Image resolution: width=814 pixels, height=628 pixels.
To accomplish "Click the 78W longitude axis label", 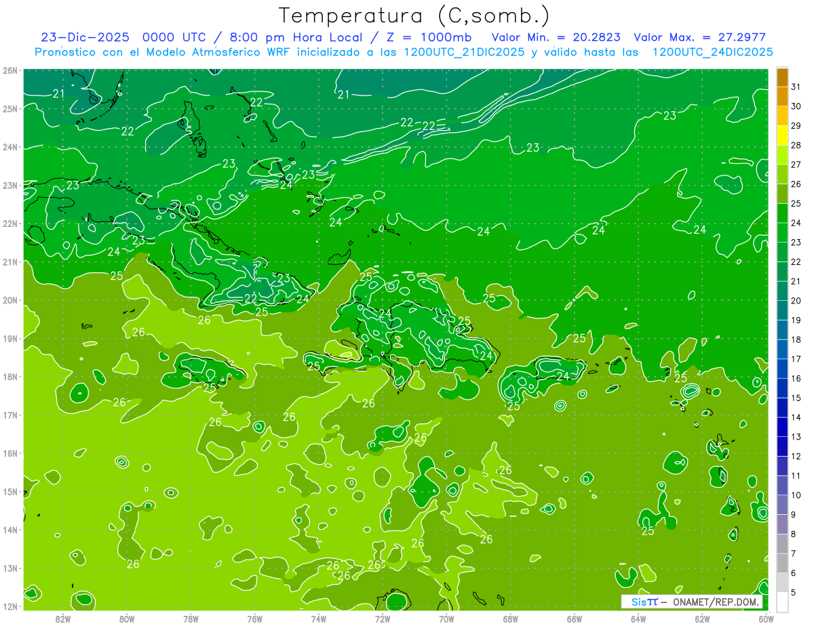I will [191, 619].
